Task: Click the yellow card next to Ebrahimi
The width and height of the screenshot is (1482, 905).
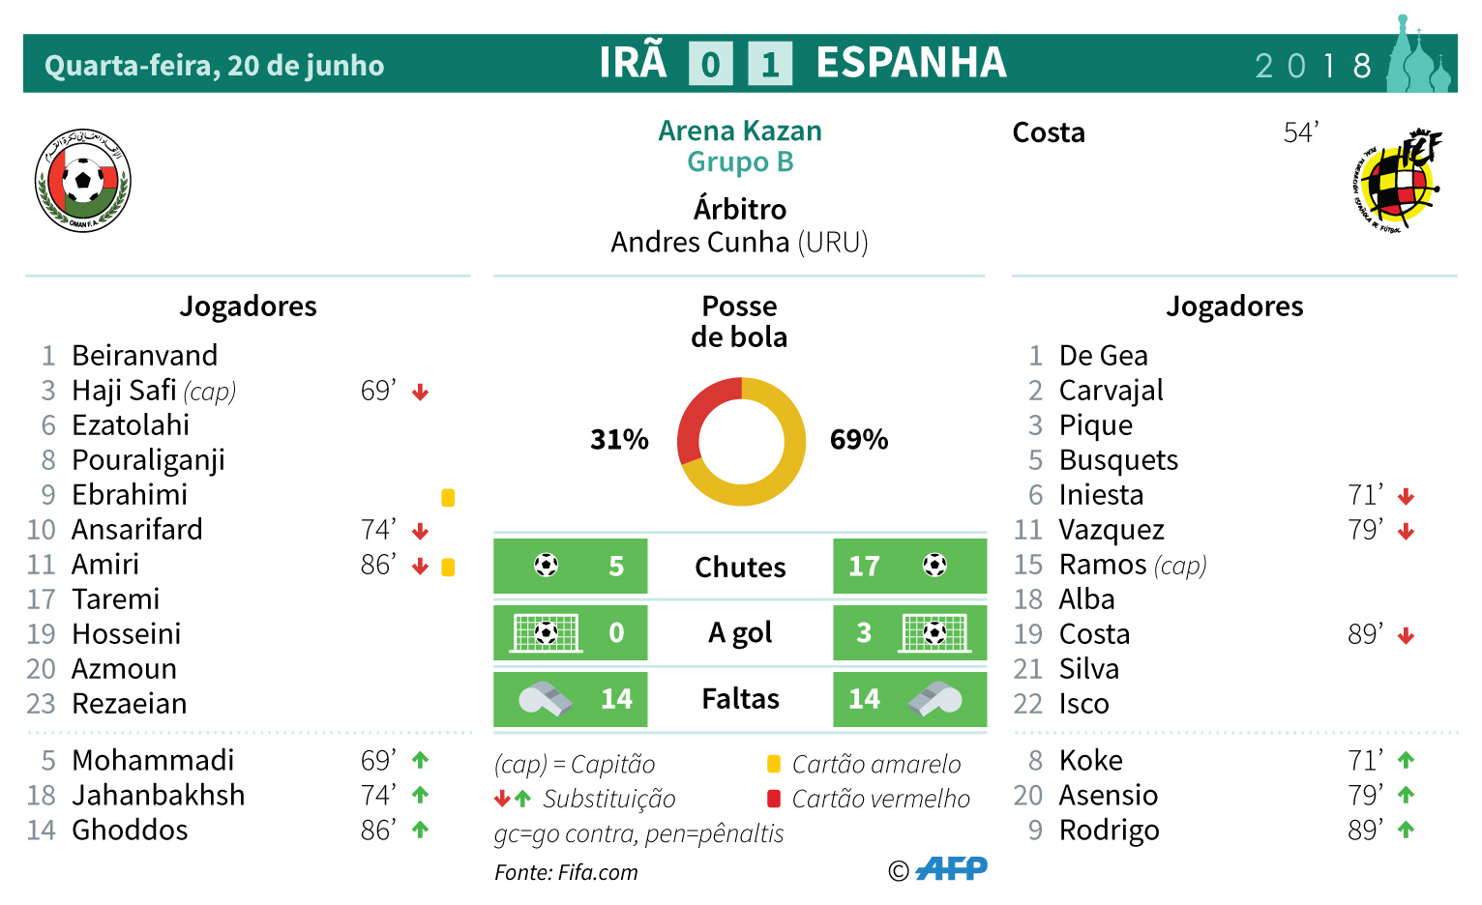Action: [x=448, y=497]
